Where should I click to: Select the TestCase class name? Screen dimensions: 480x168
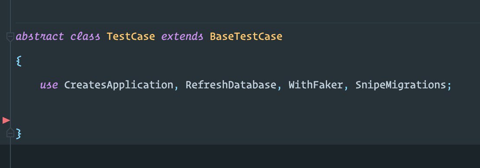click(x=131, y=36)
